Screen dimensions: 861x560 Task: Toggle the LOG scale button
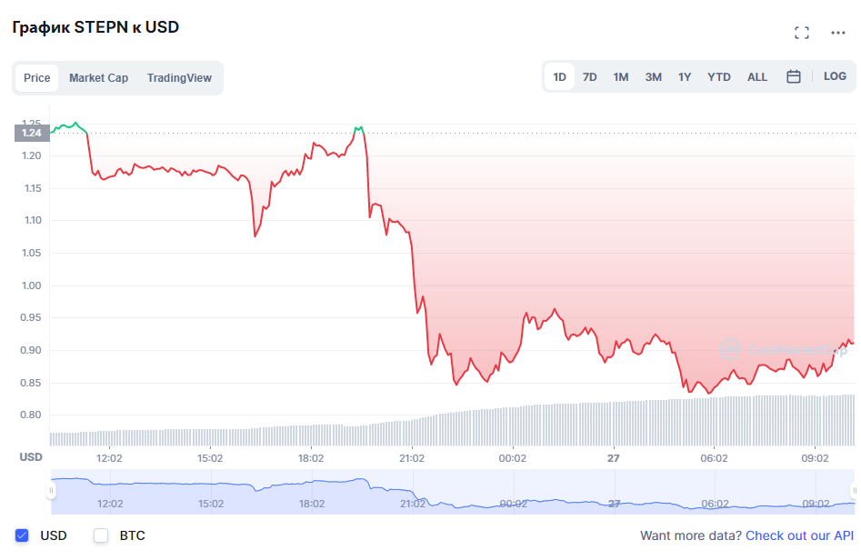click(x=835, y=76)
